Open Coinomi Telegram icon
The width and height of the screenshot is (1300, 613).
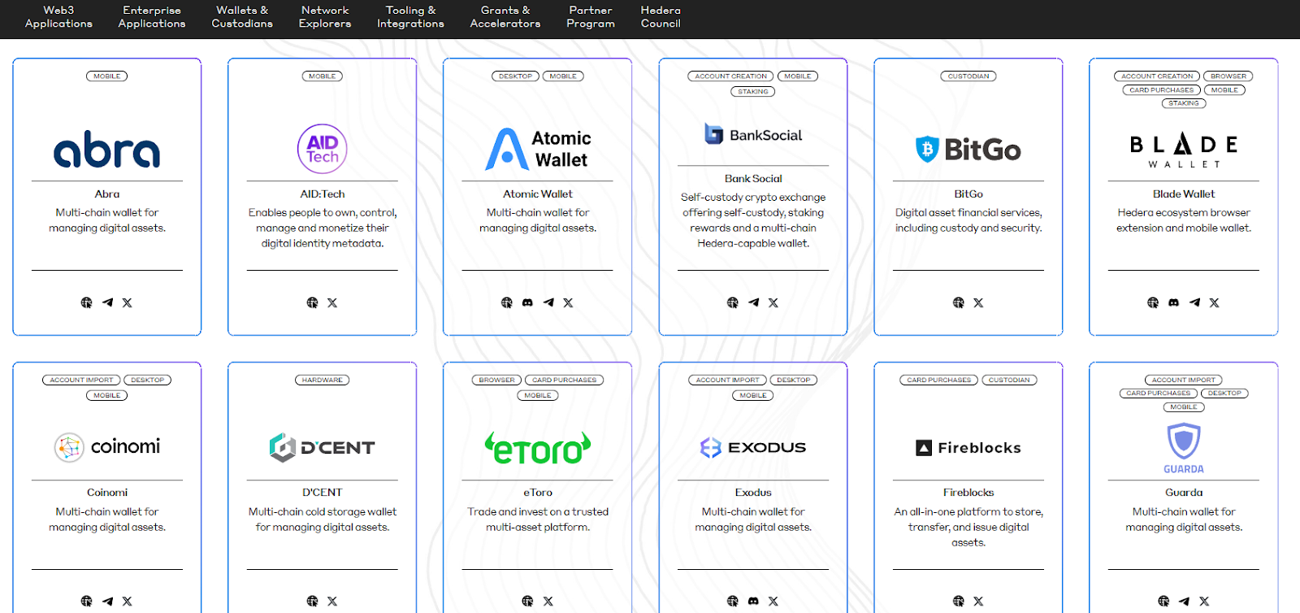107,601
